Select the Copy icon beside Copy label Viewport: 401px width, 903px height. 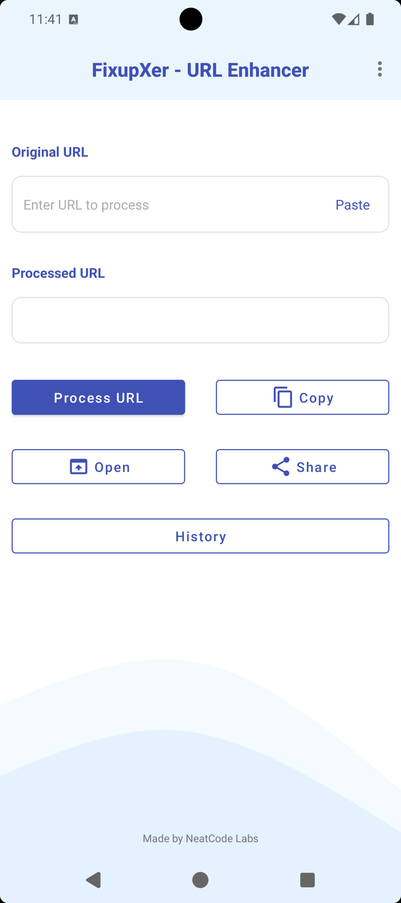282,397
